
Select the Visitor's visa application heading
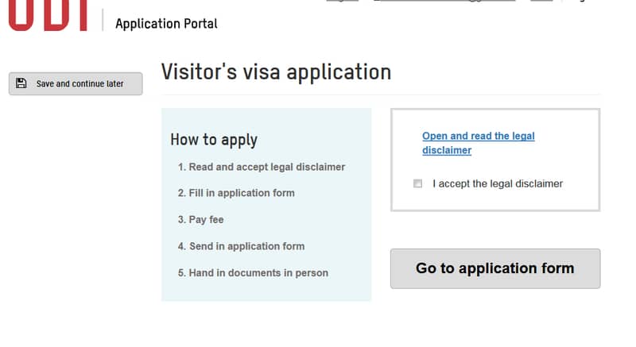click(276, 72)
